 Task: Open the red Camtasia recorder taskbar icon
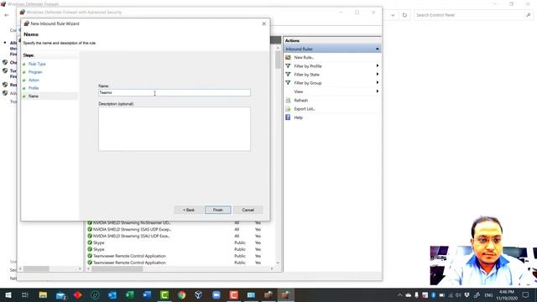[234, 294]
